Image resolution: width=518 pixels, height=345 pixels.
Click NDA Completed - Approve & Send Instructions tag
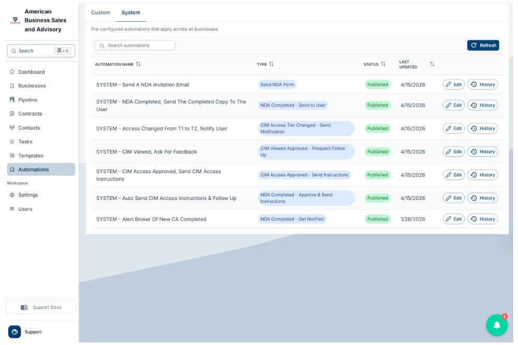click(x=306, y=198)
